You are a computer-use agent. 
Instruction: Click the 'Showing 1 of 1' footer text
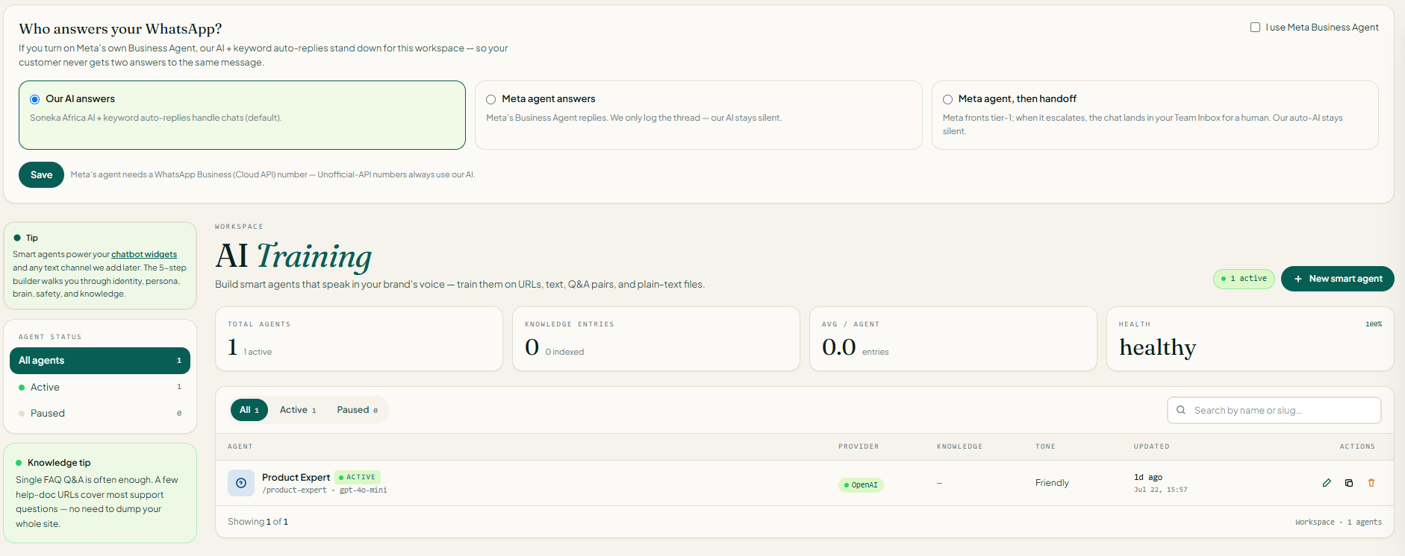[258, 522]
